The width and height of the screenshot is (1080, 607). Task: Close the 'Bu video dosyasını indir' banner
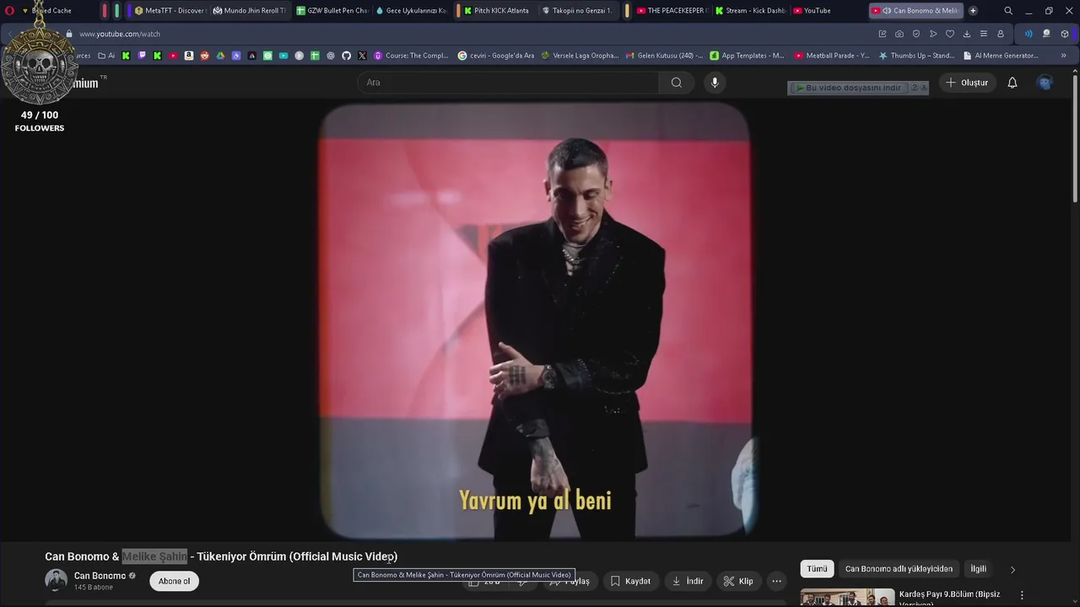tap(924, 88)
